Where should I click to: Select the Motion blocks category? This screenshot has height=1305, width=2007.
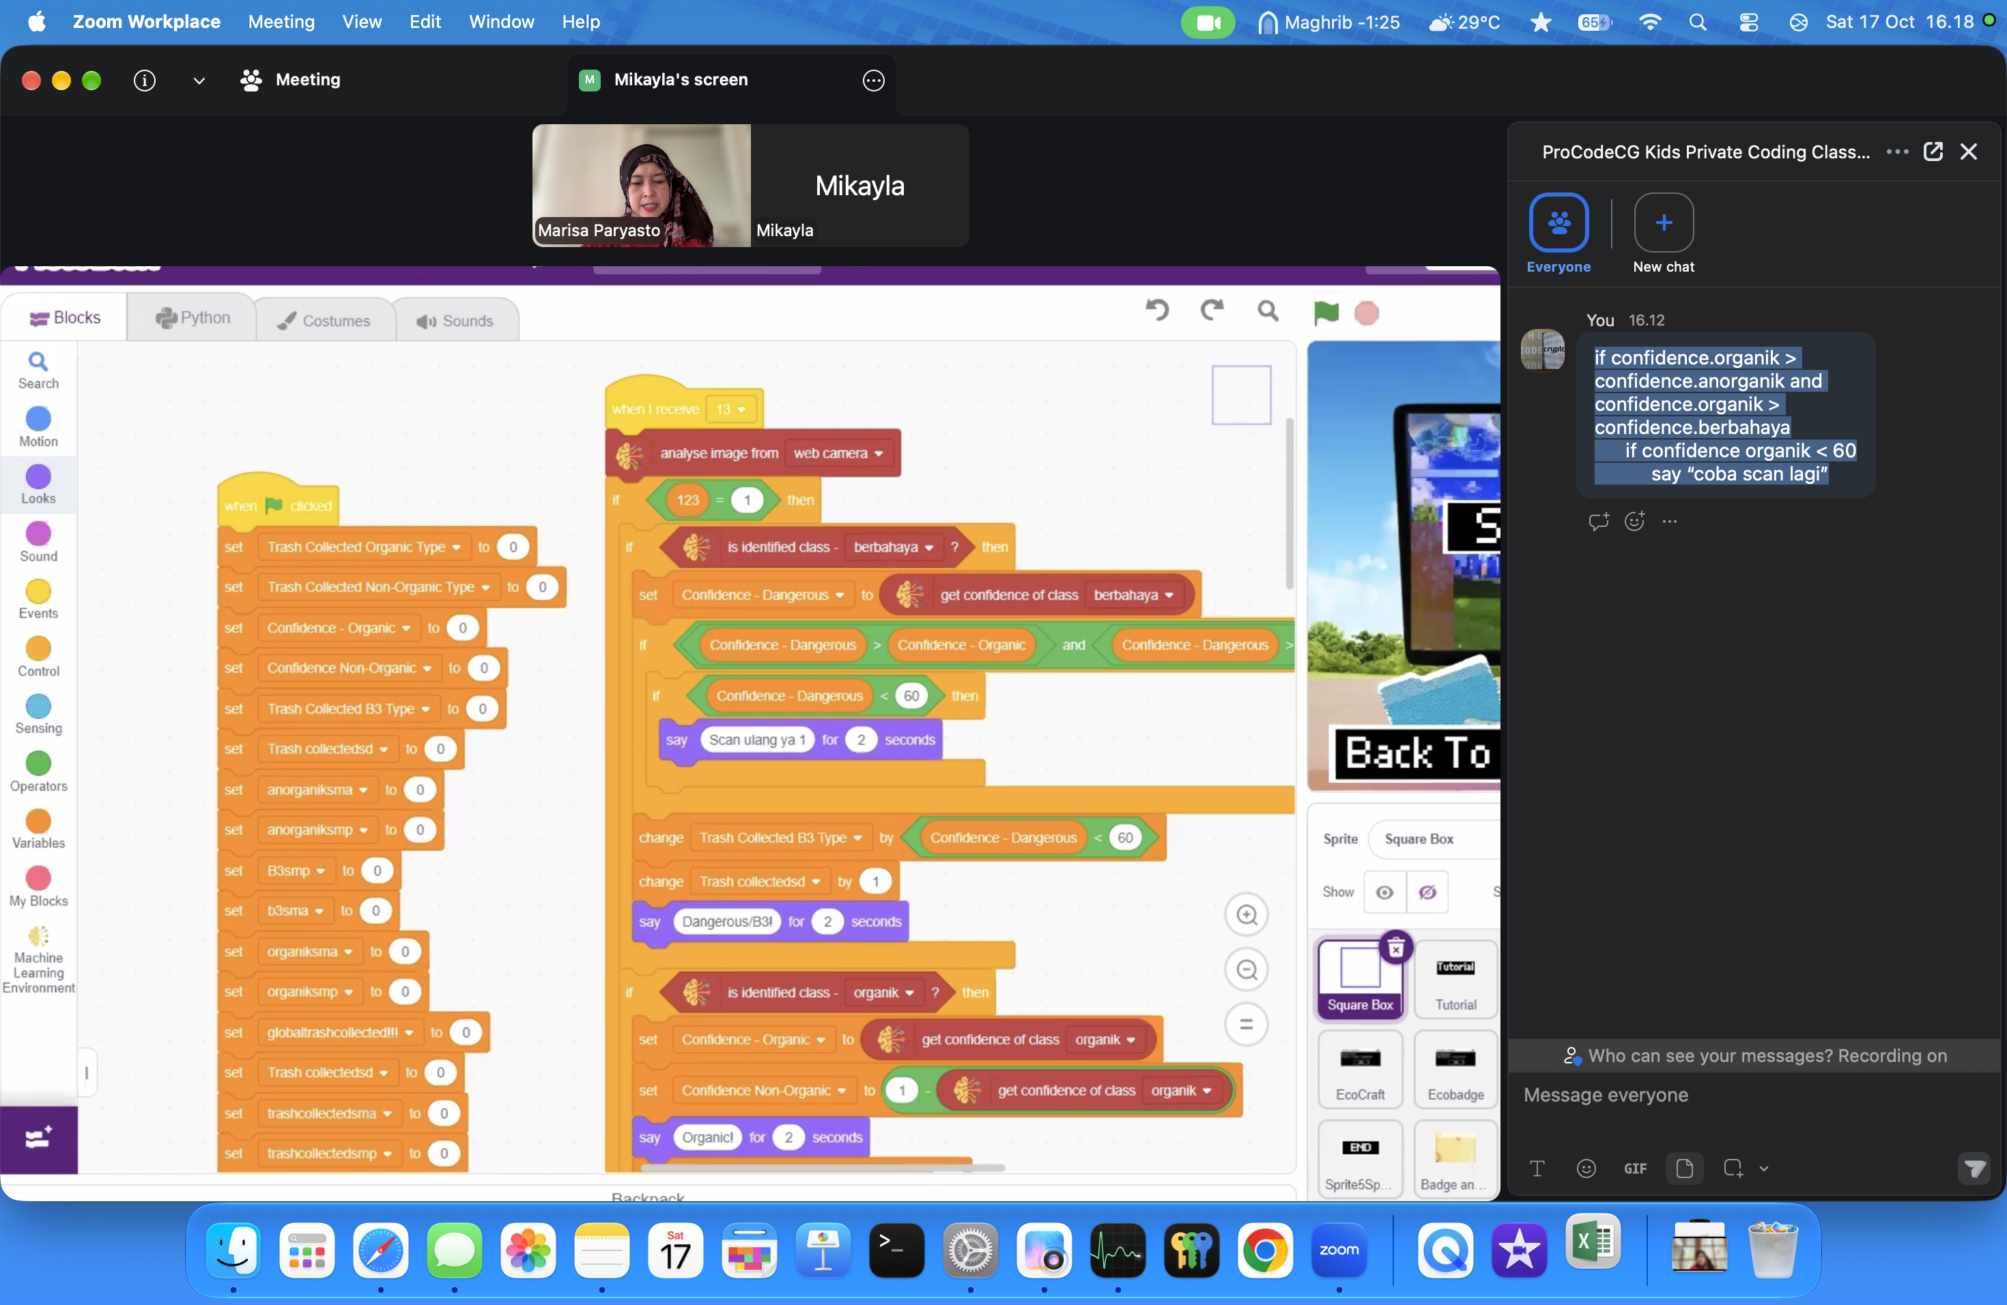38,427
